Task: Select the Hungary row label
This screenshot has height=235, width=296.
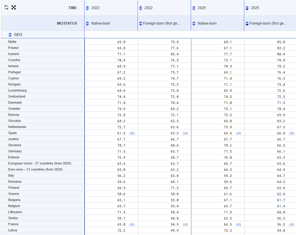Action: click(14, 84)
